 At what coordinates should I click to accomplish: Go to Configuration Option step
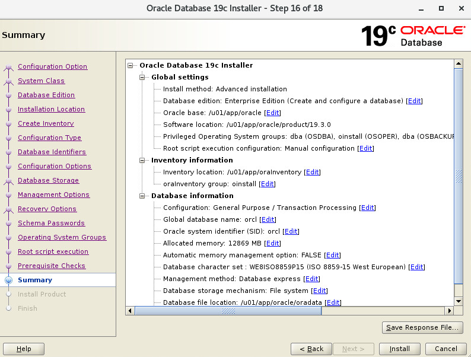53,66
